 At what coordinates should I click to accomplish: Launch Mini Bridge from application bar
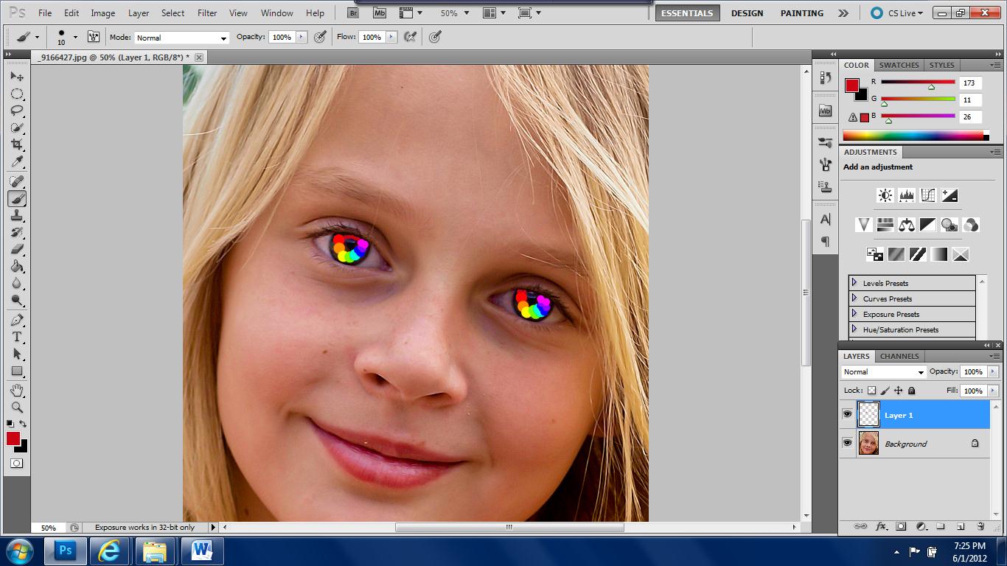(380, 13)
